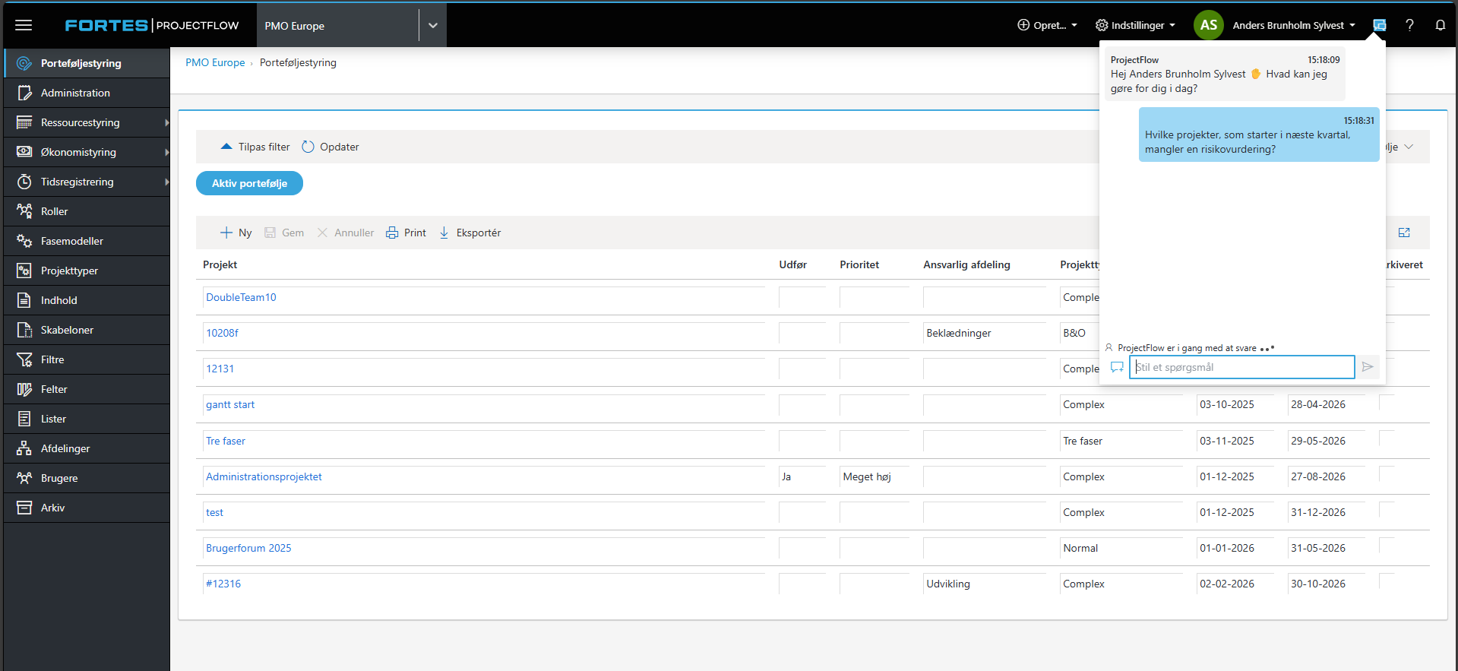Image resolution: width=1458 pixels, height=671 pixels.
Task: Open the help question mark icon
Action: (1409, 25)
